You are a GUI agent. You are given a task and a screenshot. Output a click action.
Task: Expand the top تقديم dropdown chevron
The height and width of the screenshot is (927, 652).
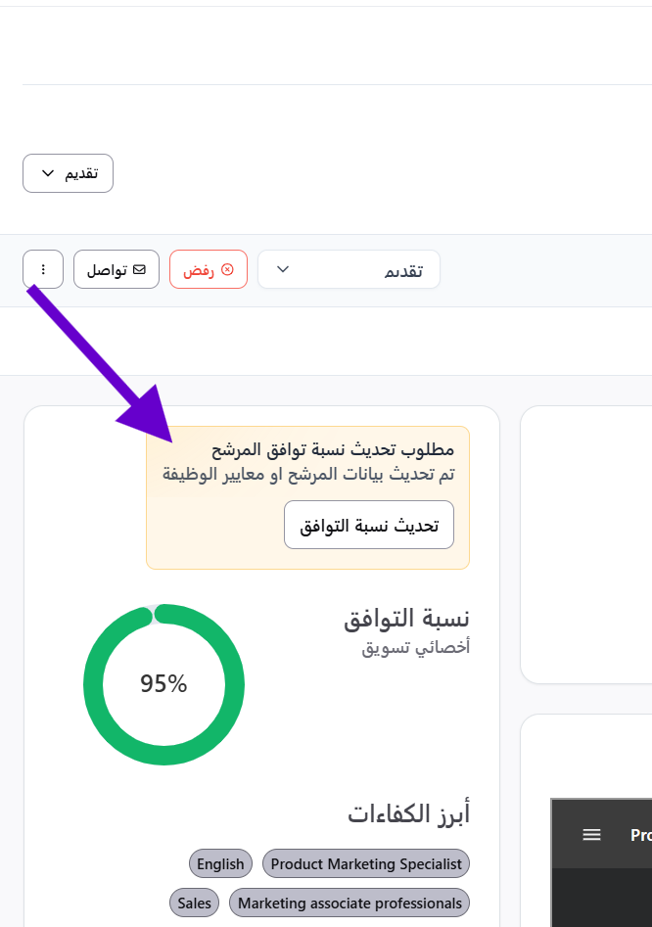coord(48,173)
